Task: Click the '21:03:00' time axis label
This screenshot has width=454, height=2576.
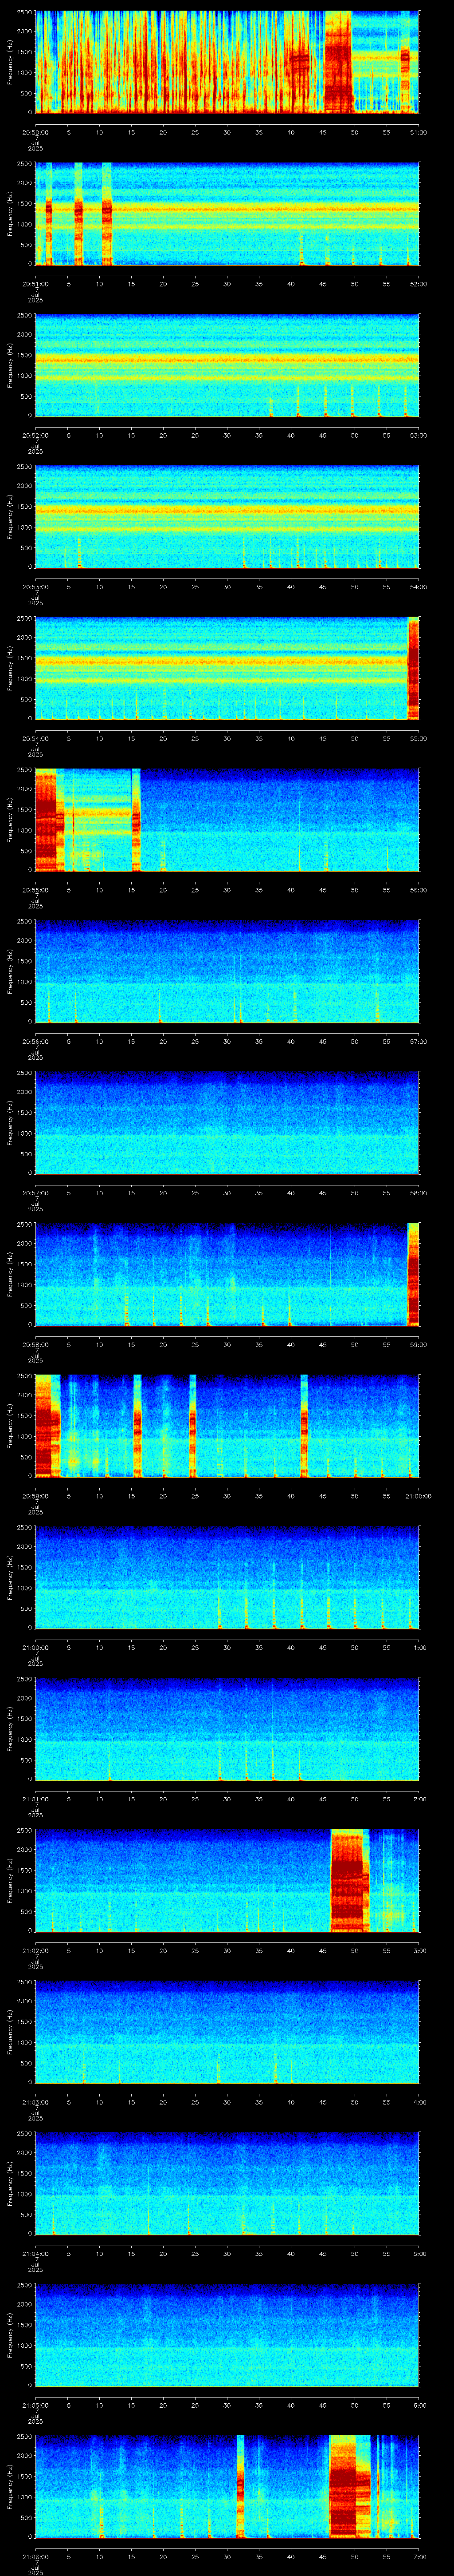Action: 35,2102
